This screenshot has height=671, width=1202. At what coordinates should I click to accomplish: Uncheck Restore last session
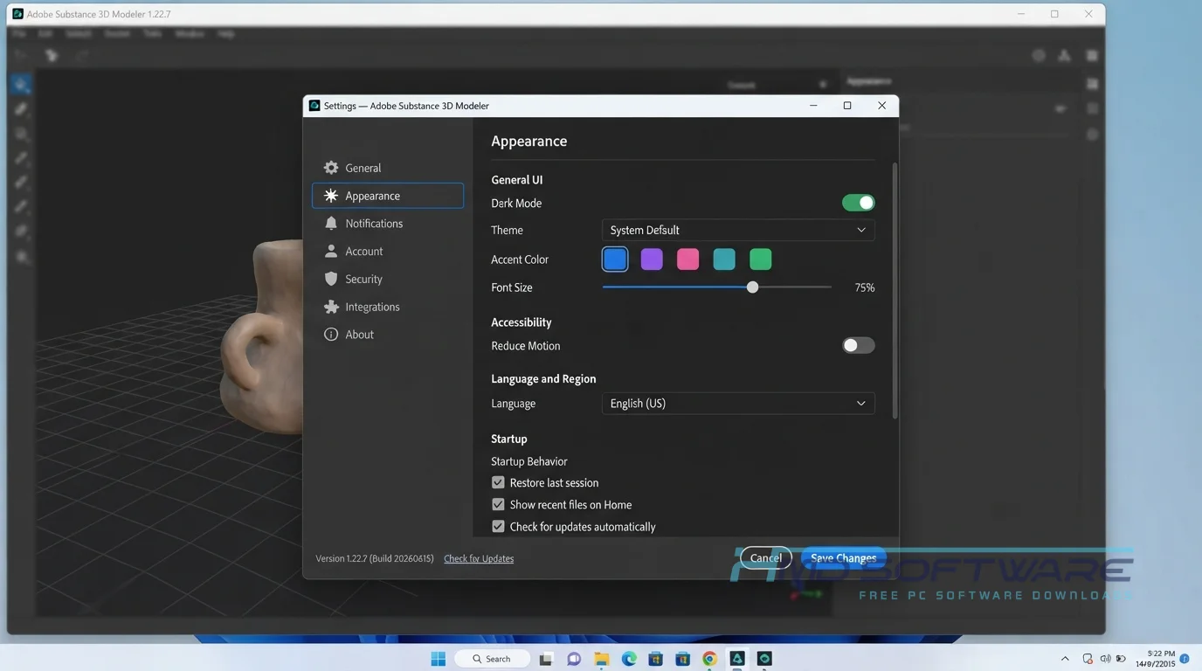pos(498,482)
